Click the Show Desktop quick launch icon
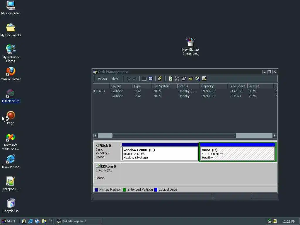The height and width of the screenshot is (225, 300). coord(24,221)
